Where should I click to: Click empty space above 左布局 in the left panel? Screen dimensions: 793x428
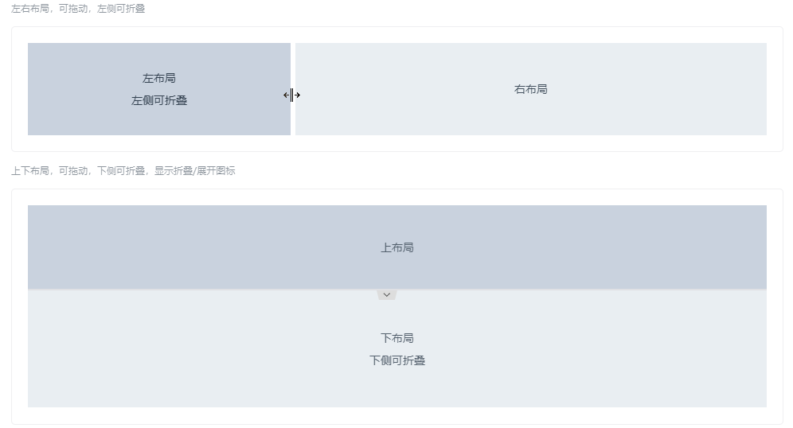pos(159,56)
